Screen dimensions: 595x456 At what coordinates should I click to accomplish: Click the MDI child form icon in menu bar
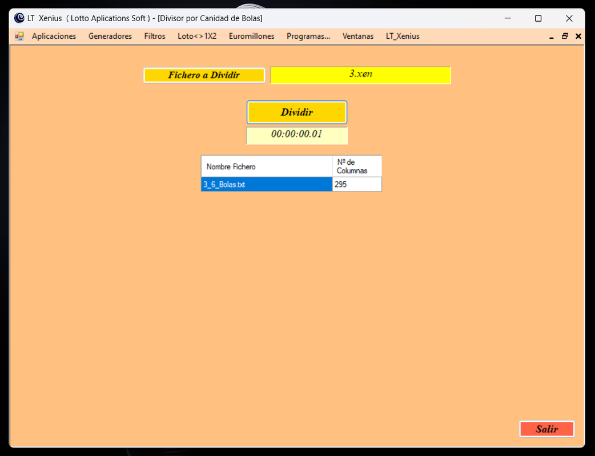(x=19, y=36)
